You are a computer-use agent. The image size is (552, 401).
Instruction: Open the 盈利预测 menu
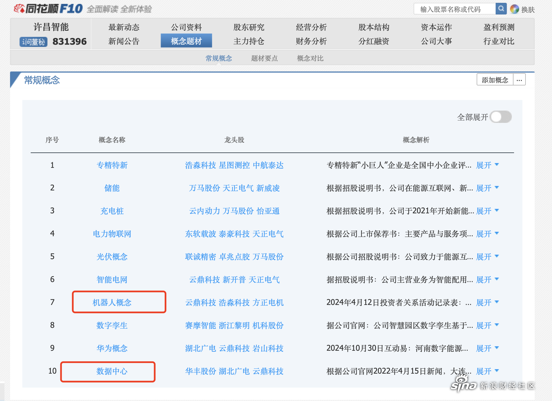pyautogui.click(x=499, y=27)
